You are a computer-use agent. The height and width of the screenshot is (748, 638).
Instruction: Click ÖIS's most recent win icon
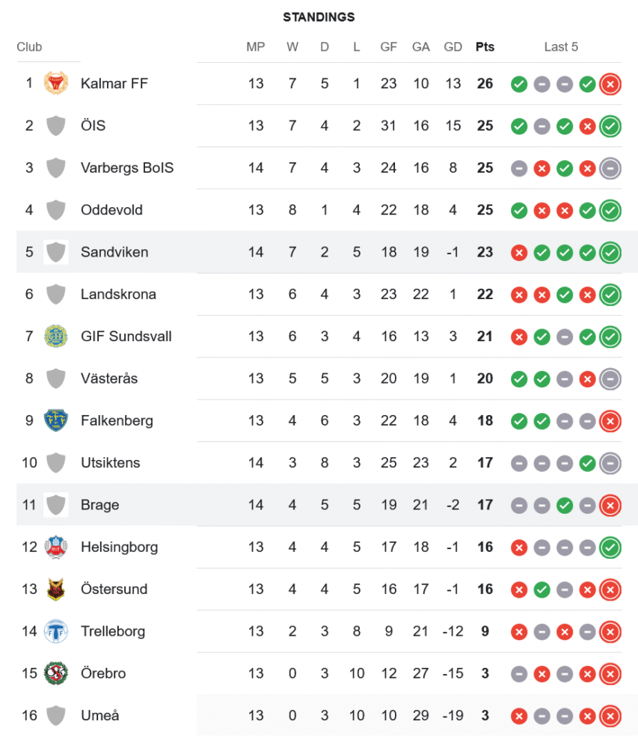[x=610, y=126]
